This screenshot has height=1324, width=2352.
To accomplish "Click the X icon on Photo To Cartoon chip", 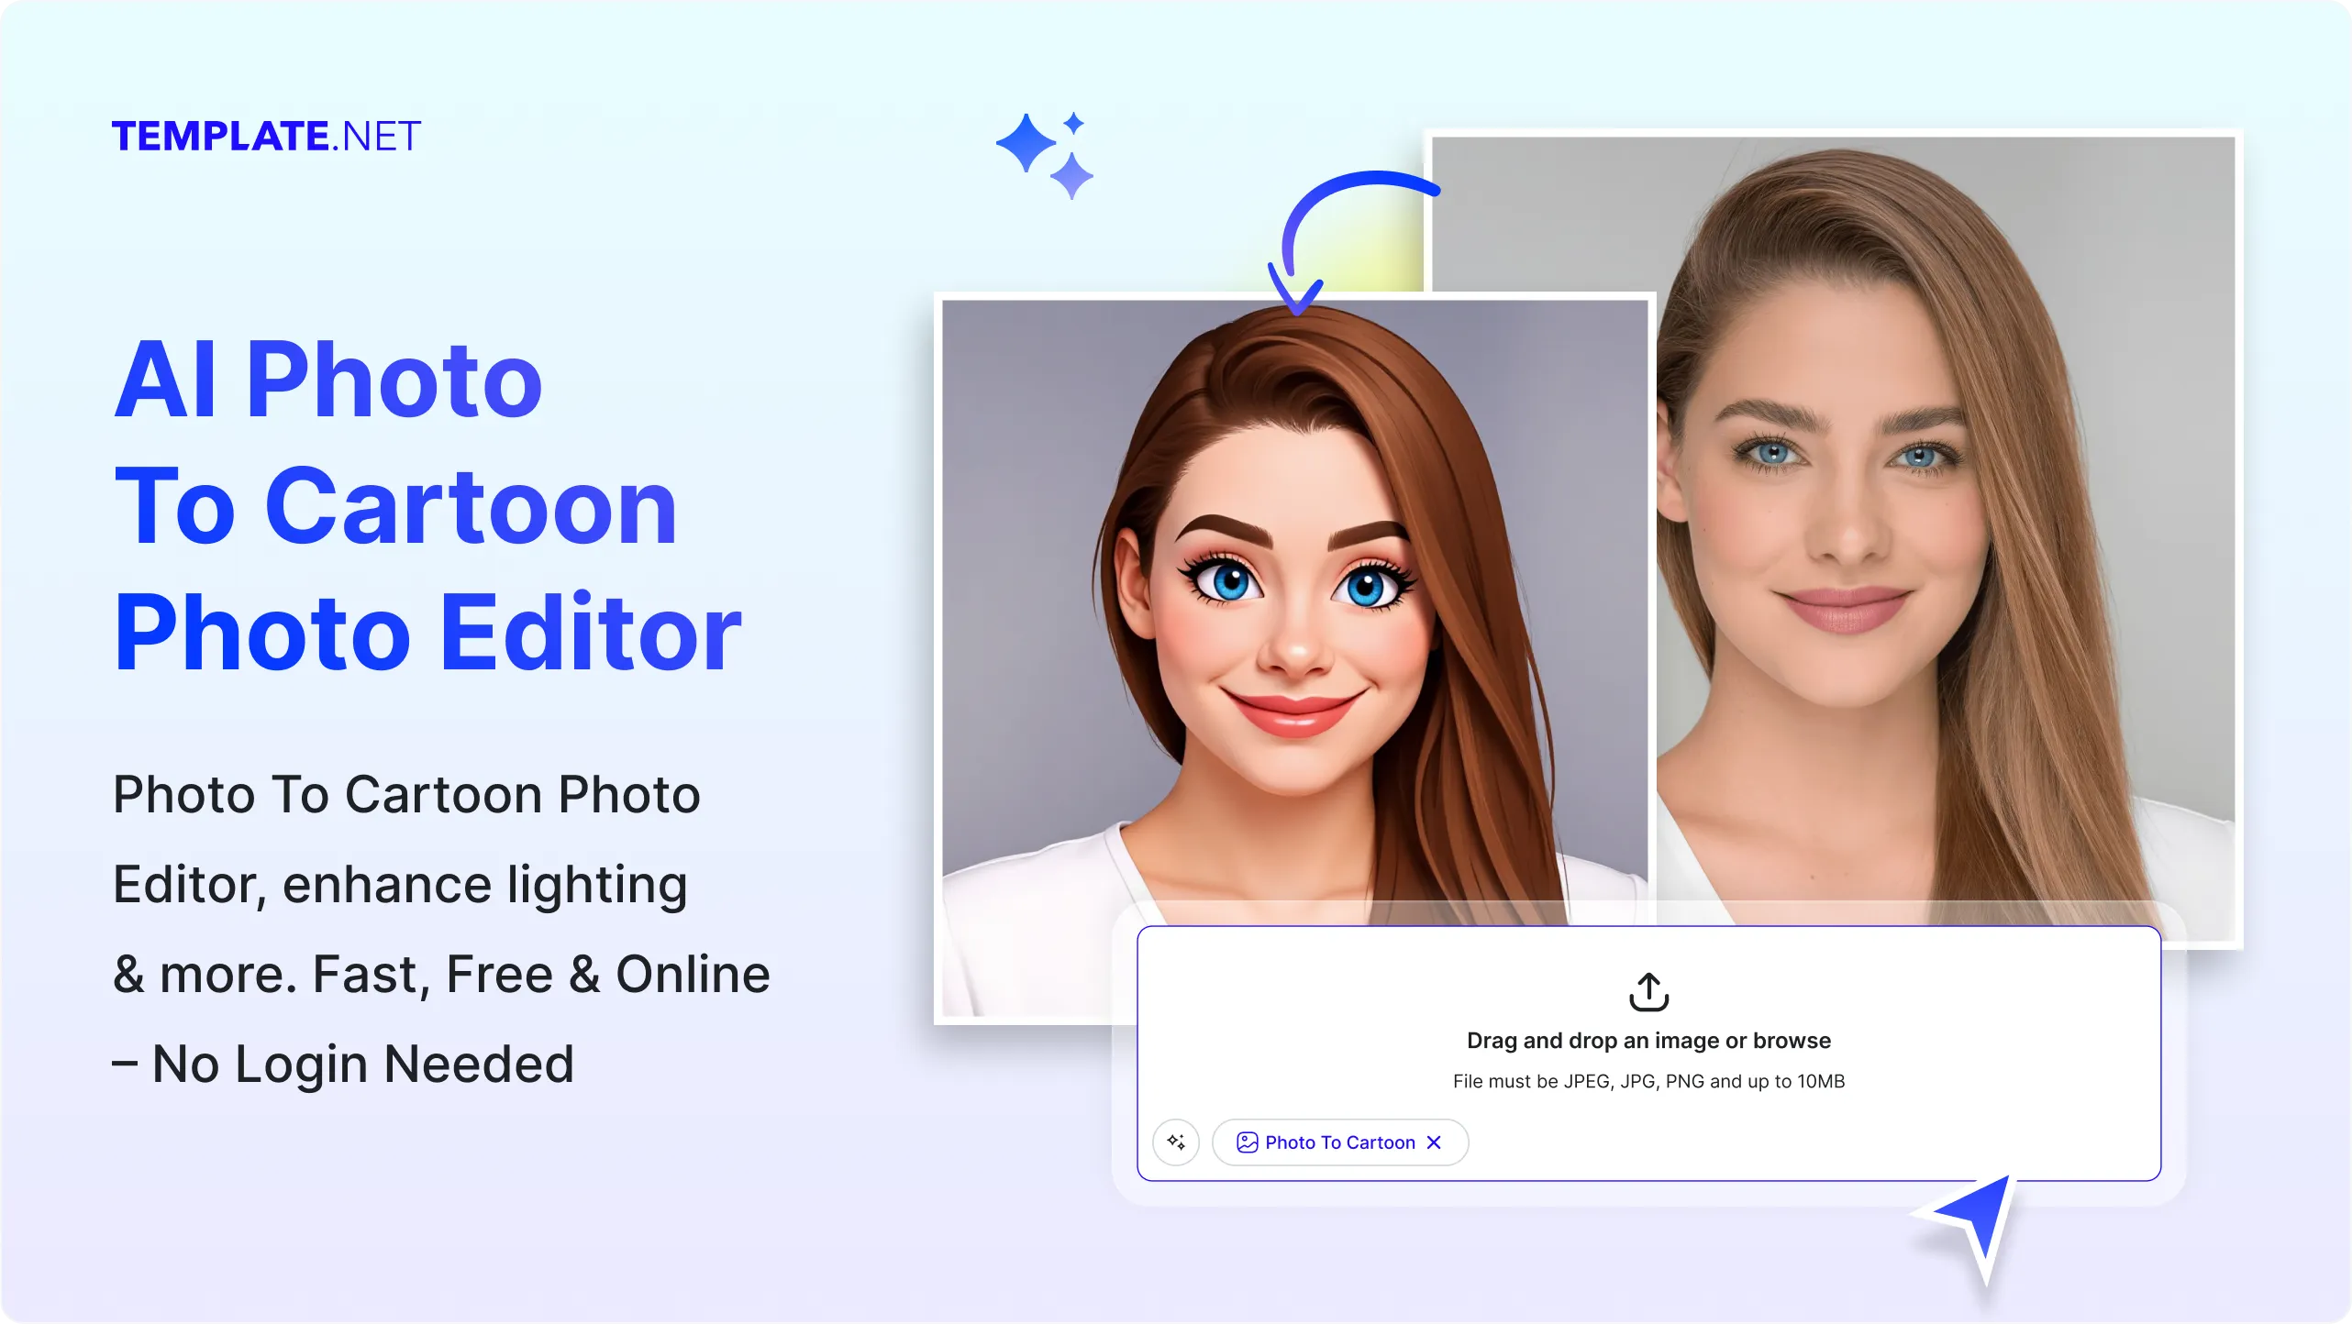I will coord(1436,1142).
